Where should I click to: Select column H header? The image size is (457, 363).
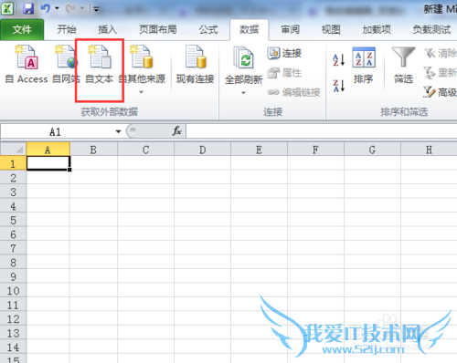coord(429,150)
